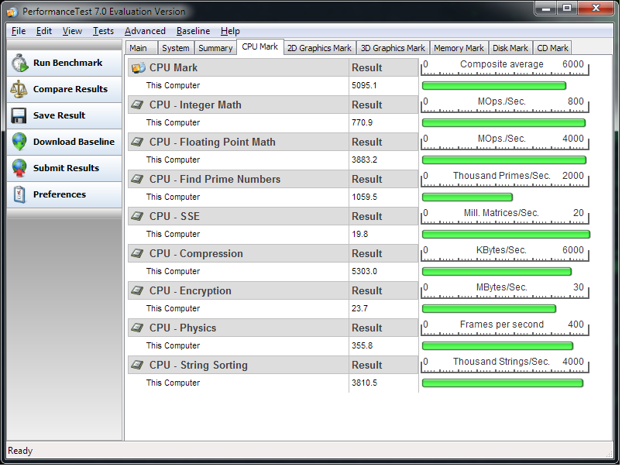622x467 pixels.
Task: Click the Floating Point Math value 3883.2
Action: click(364, 160)
